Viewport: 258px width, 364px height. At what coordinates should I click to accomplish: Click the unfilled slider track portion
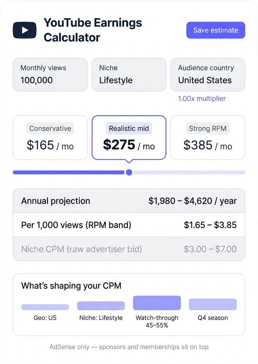(x=189, y=172)
